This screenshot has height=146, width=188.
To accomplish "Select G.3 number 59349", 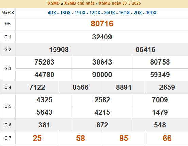I will [160, 75].
